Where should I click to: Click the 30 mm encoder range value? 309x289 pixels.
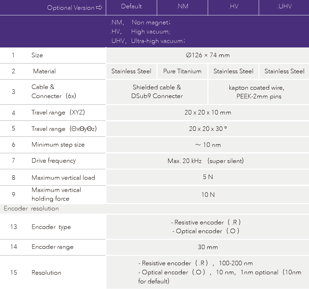pyautogui.click(x=207, y=247)
